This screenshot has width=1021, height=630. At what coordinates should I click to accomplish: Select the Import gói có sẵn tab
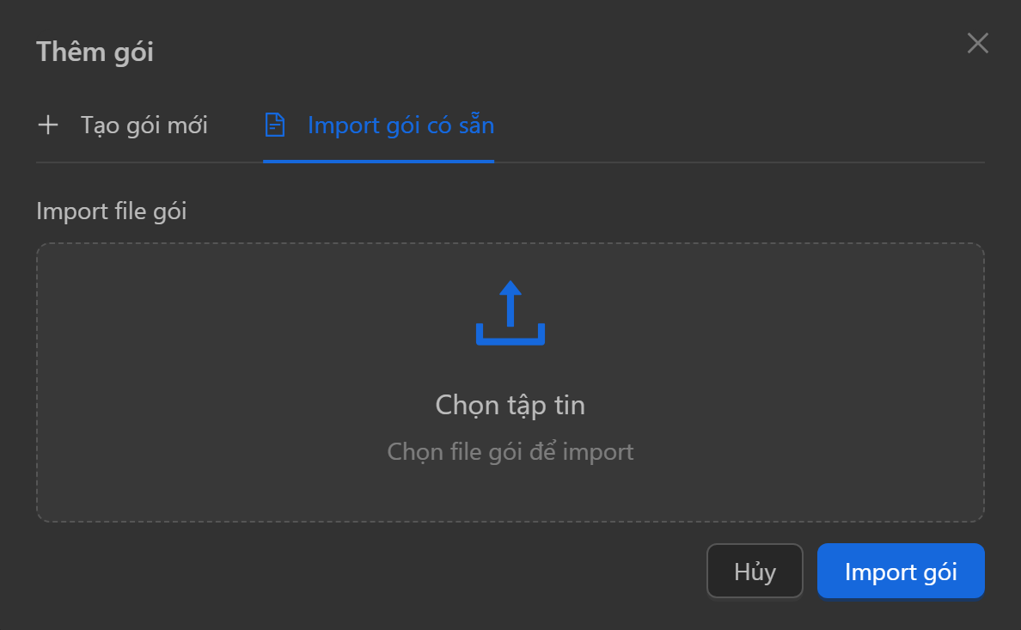400,125
